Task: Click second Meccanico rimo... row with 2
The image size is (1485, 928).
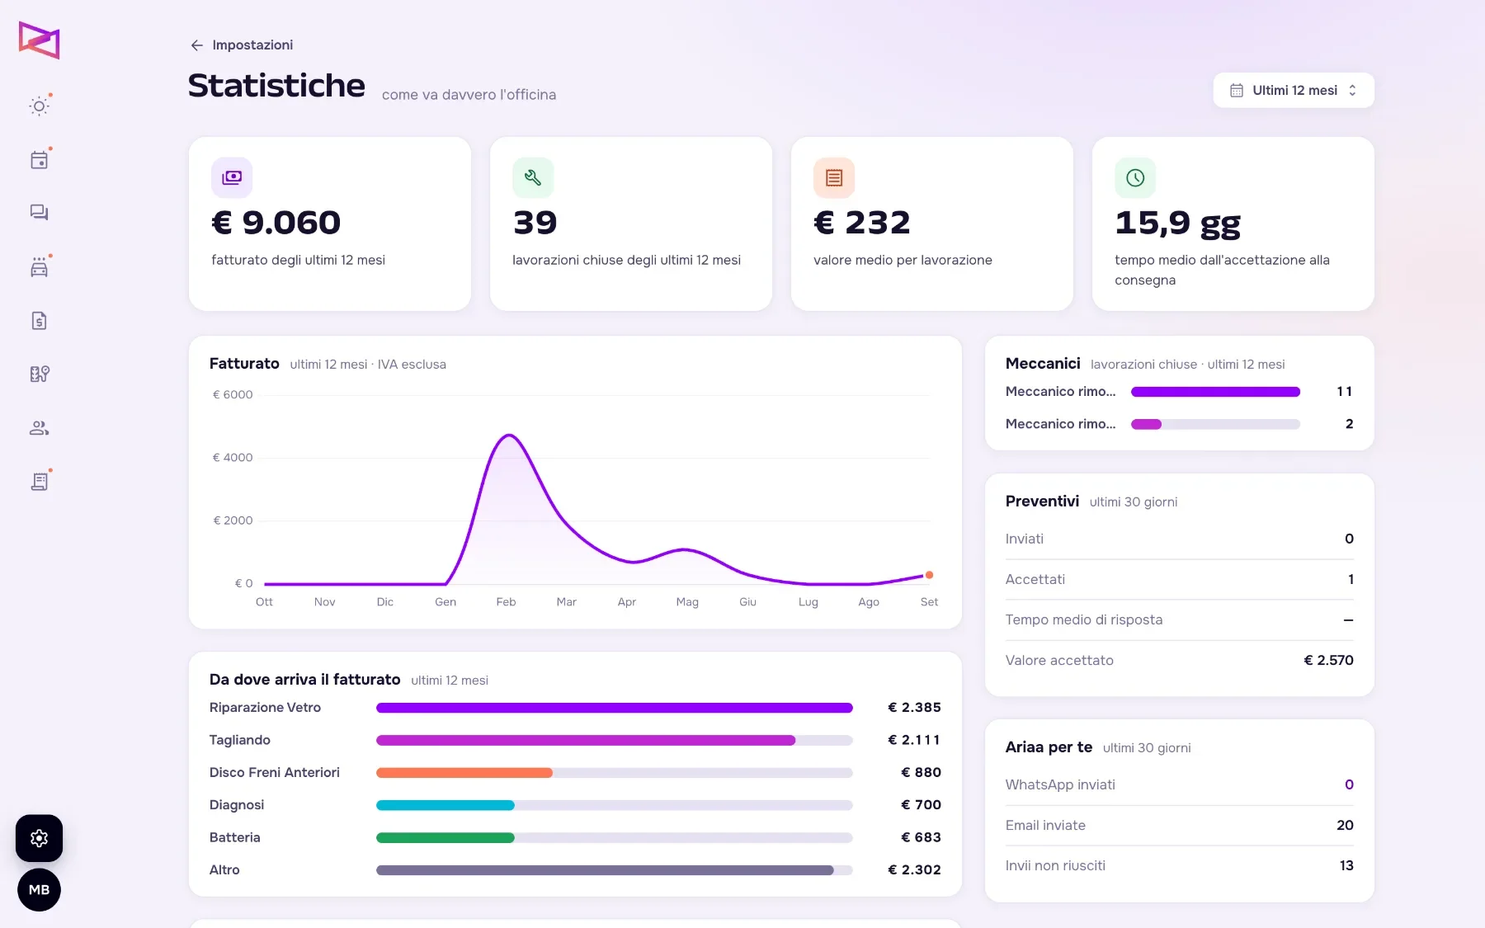Action: click(x=1179, y=424)
